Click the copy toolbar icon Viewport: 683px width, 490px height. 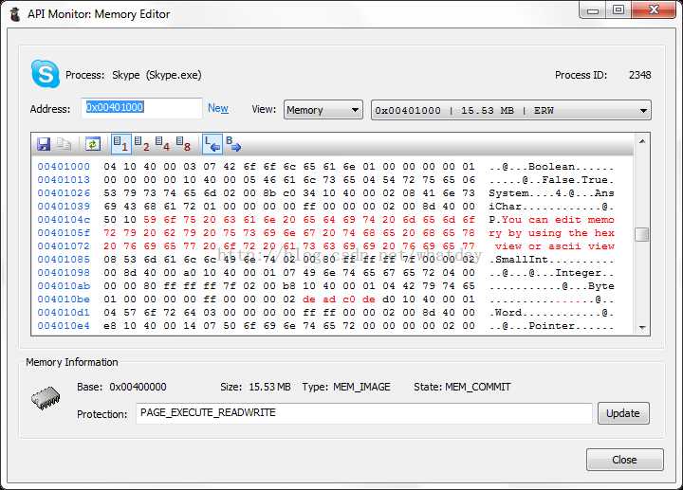[x=64, y=144]
